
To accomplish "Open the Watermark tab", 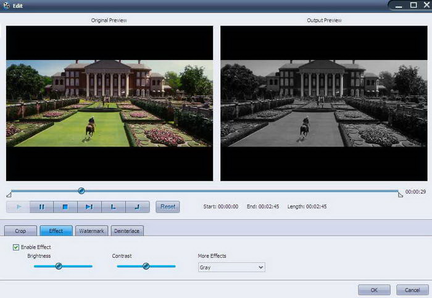I will [91, 231].
